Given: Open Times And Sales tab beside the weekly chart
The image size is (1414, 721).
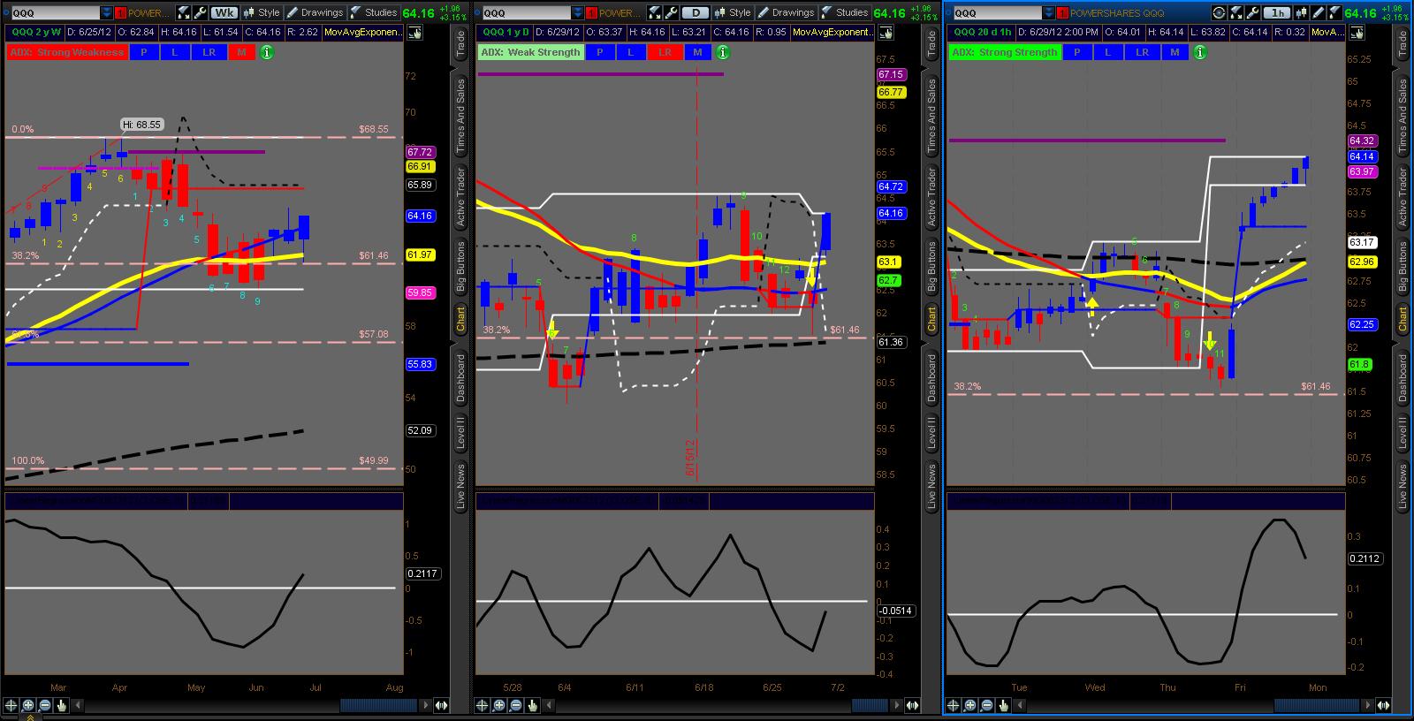Looking at the screenshot, I should 460,116.
